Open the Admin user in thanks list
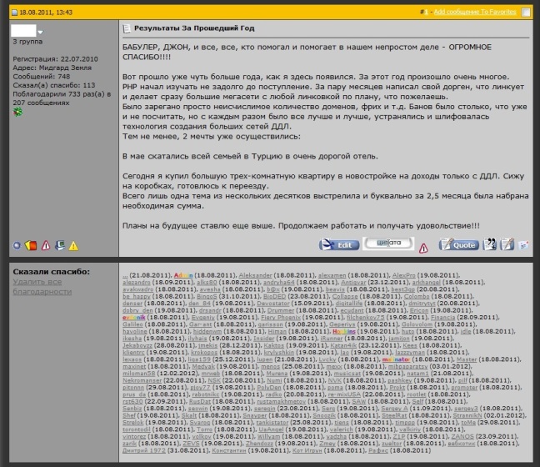The height and width of the screenshot is (467, 540). 183,275
